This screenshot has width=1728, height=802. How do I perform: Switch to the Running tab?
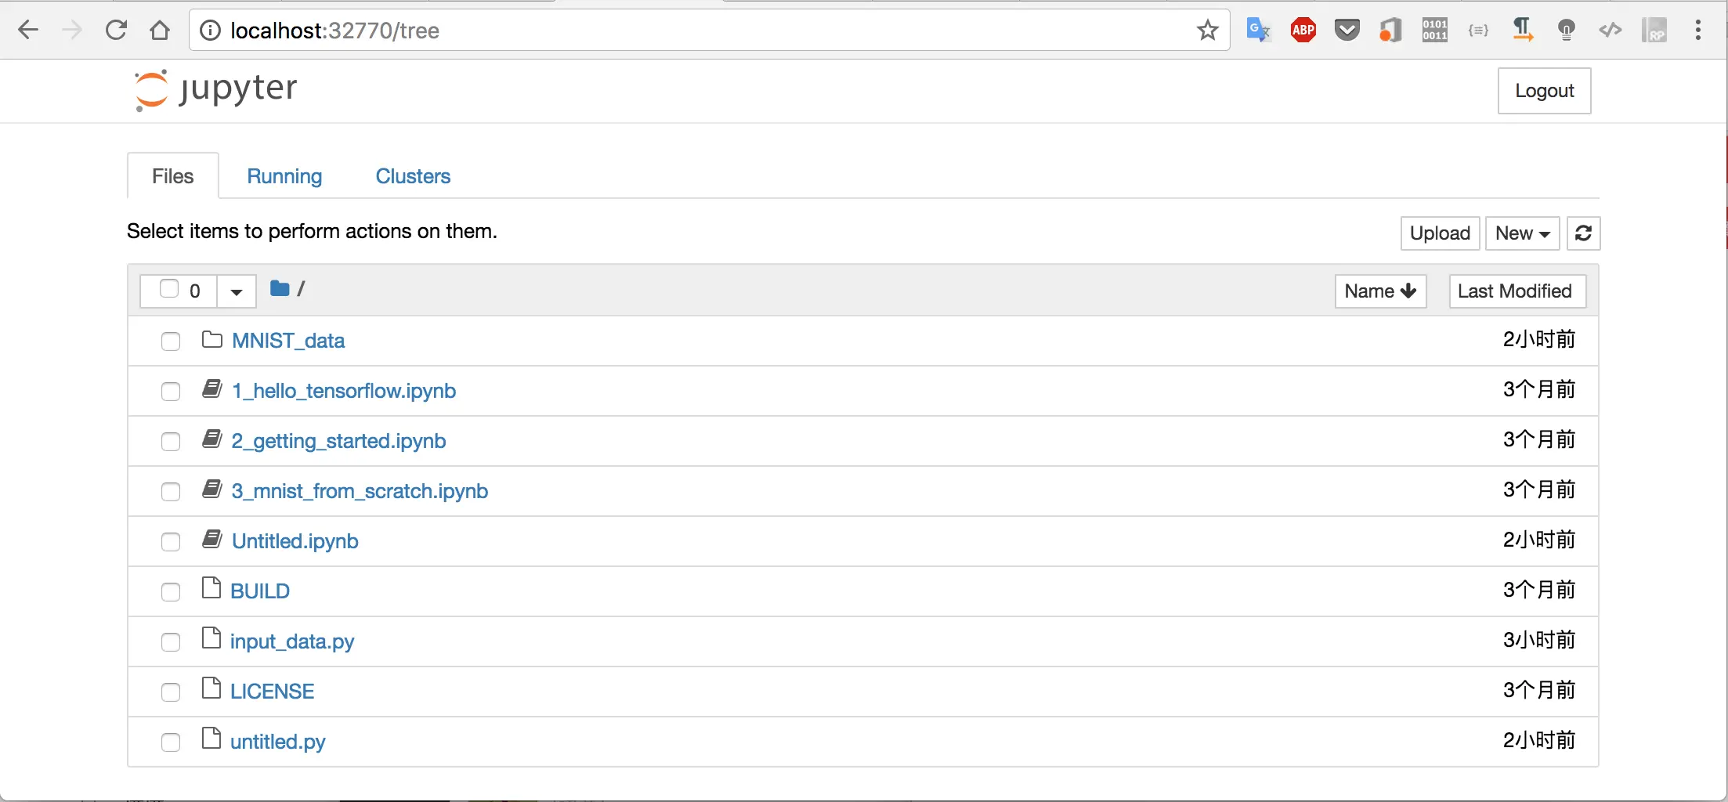(284, 176)
